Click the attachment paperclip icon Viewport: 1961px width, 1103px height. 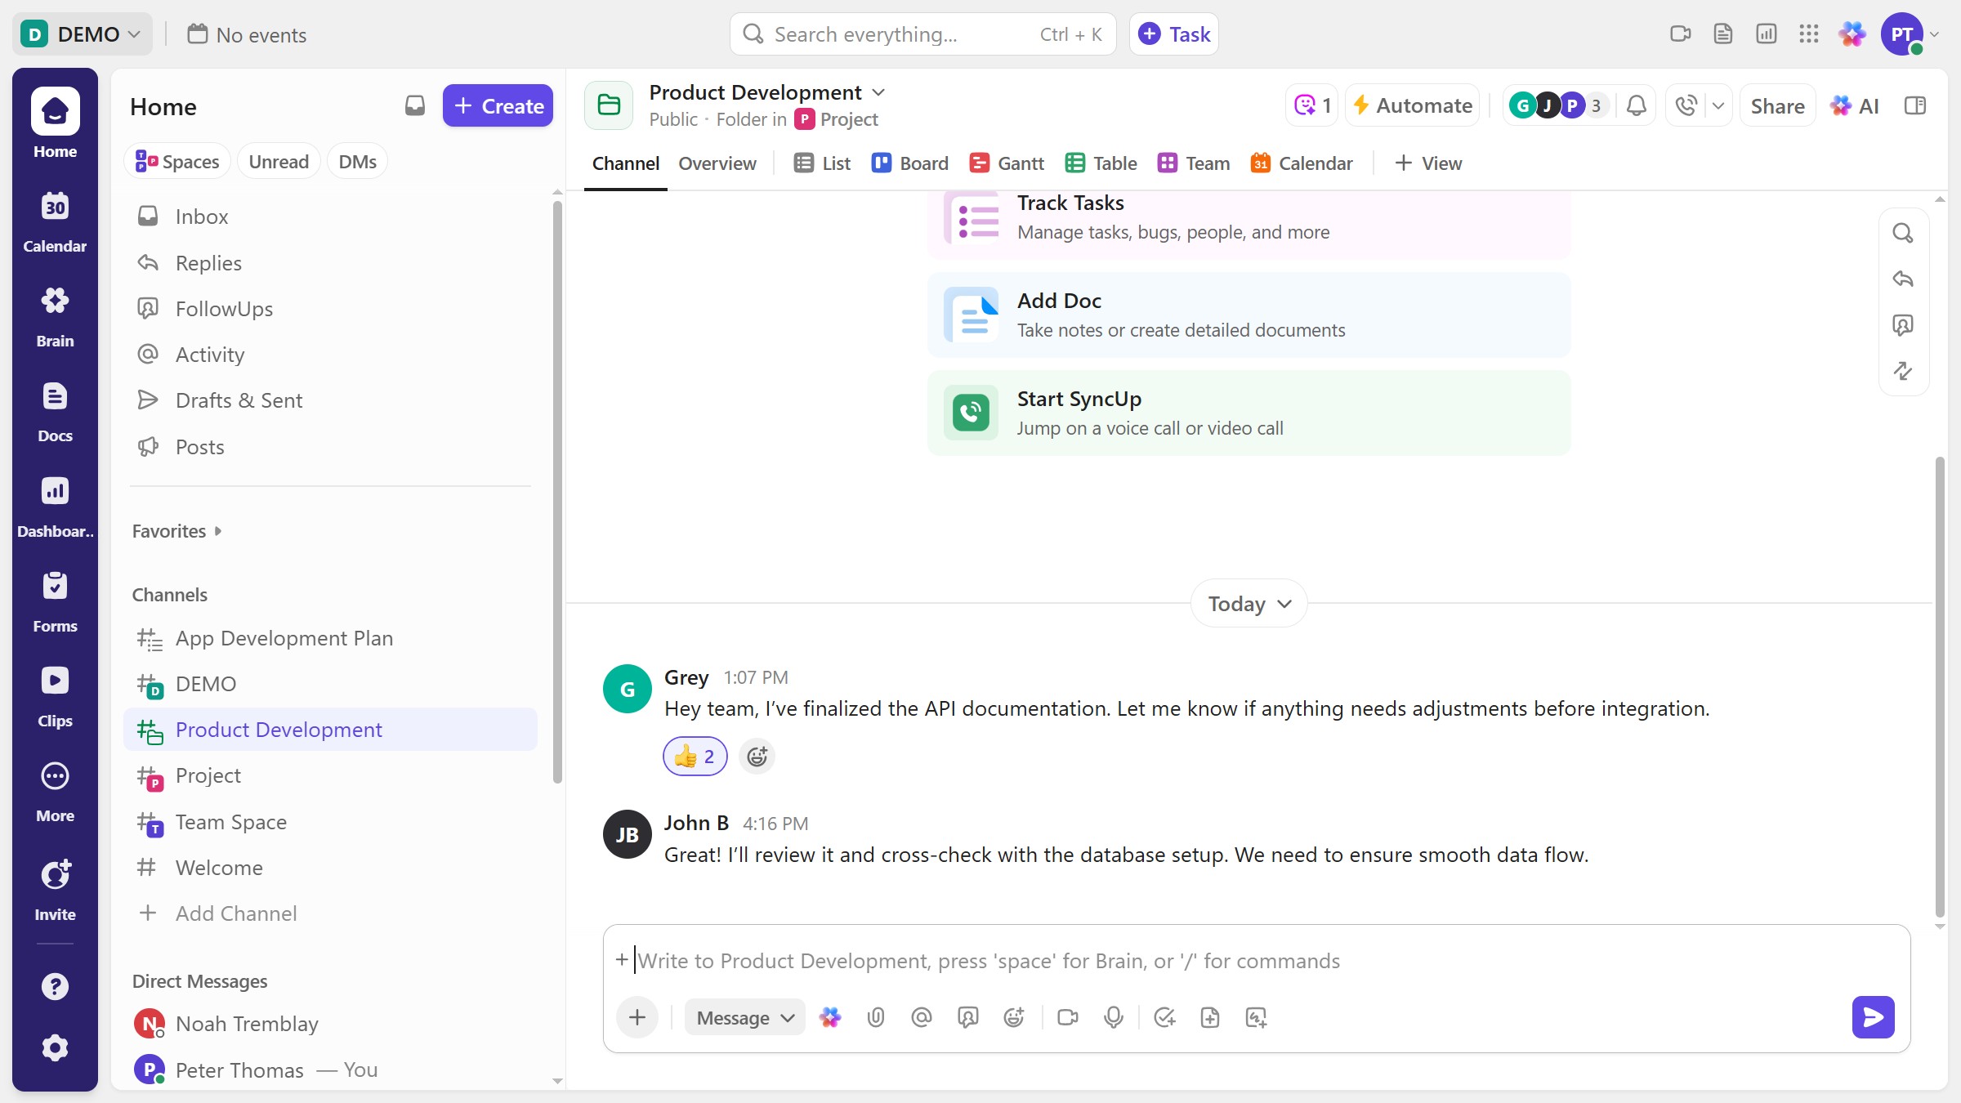876,1017
